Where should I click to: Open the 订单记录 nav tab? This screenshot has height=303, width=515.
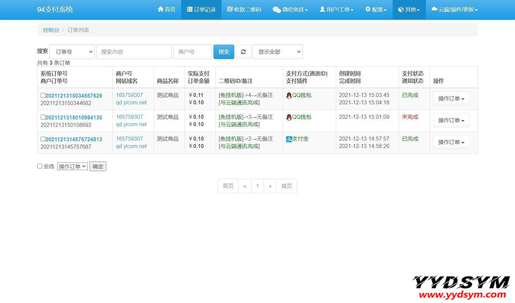(x=201, y=10)
